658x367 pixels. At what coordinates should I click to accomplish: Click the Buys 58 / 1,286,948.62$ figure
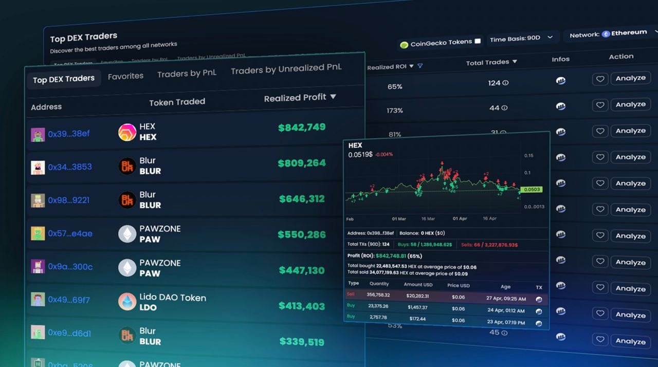pos(425,244)
